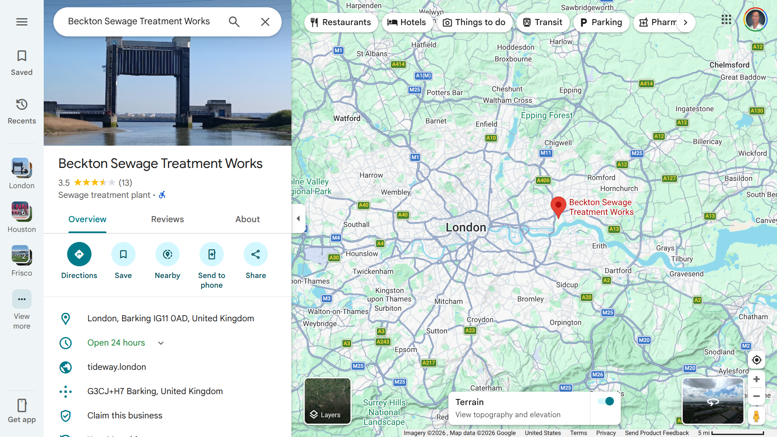This screenshot has height=437, width=777.
Task: Click Claim this business
Action: coord(125,416)
